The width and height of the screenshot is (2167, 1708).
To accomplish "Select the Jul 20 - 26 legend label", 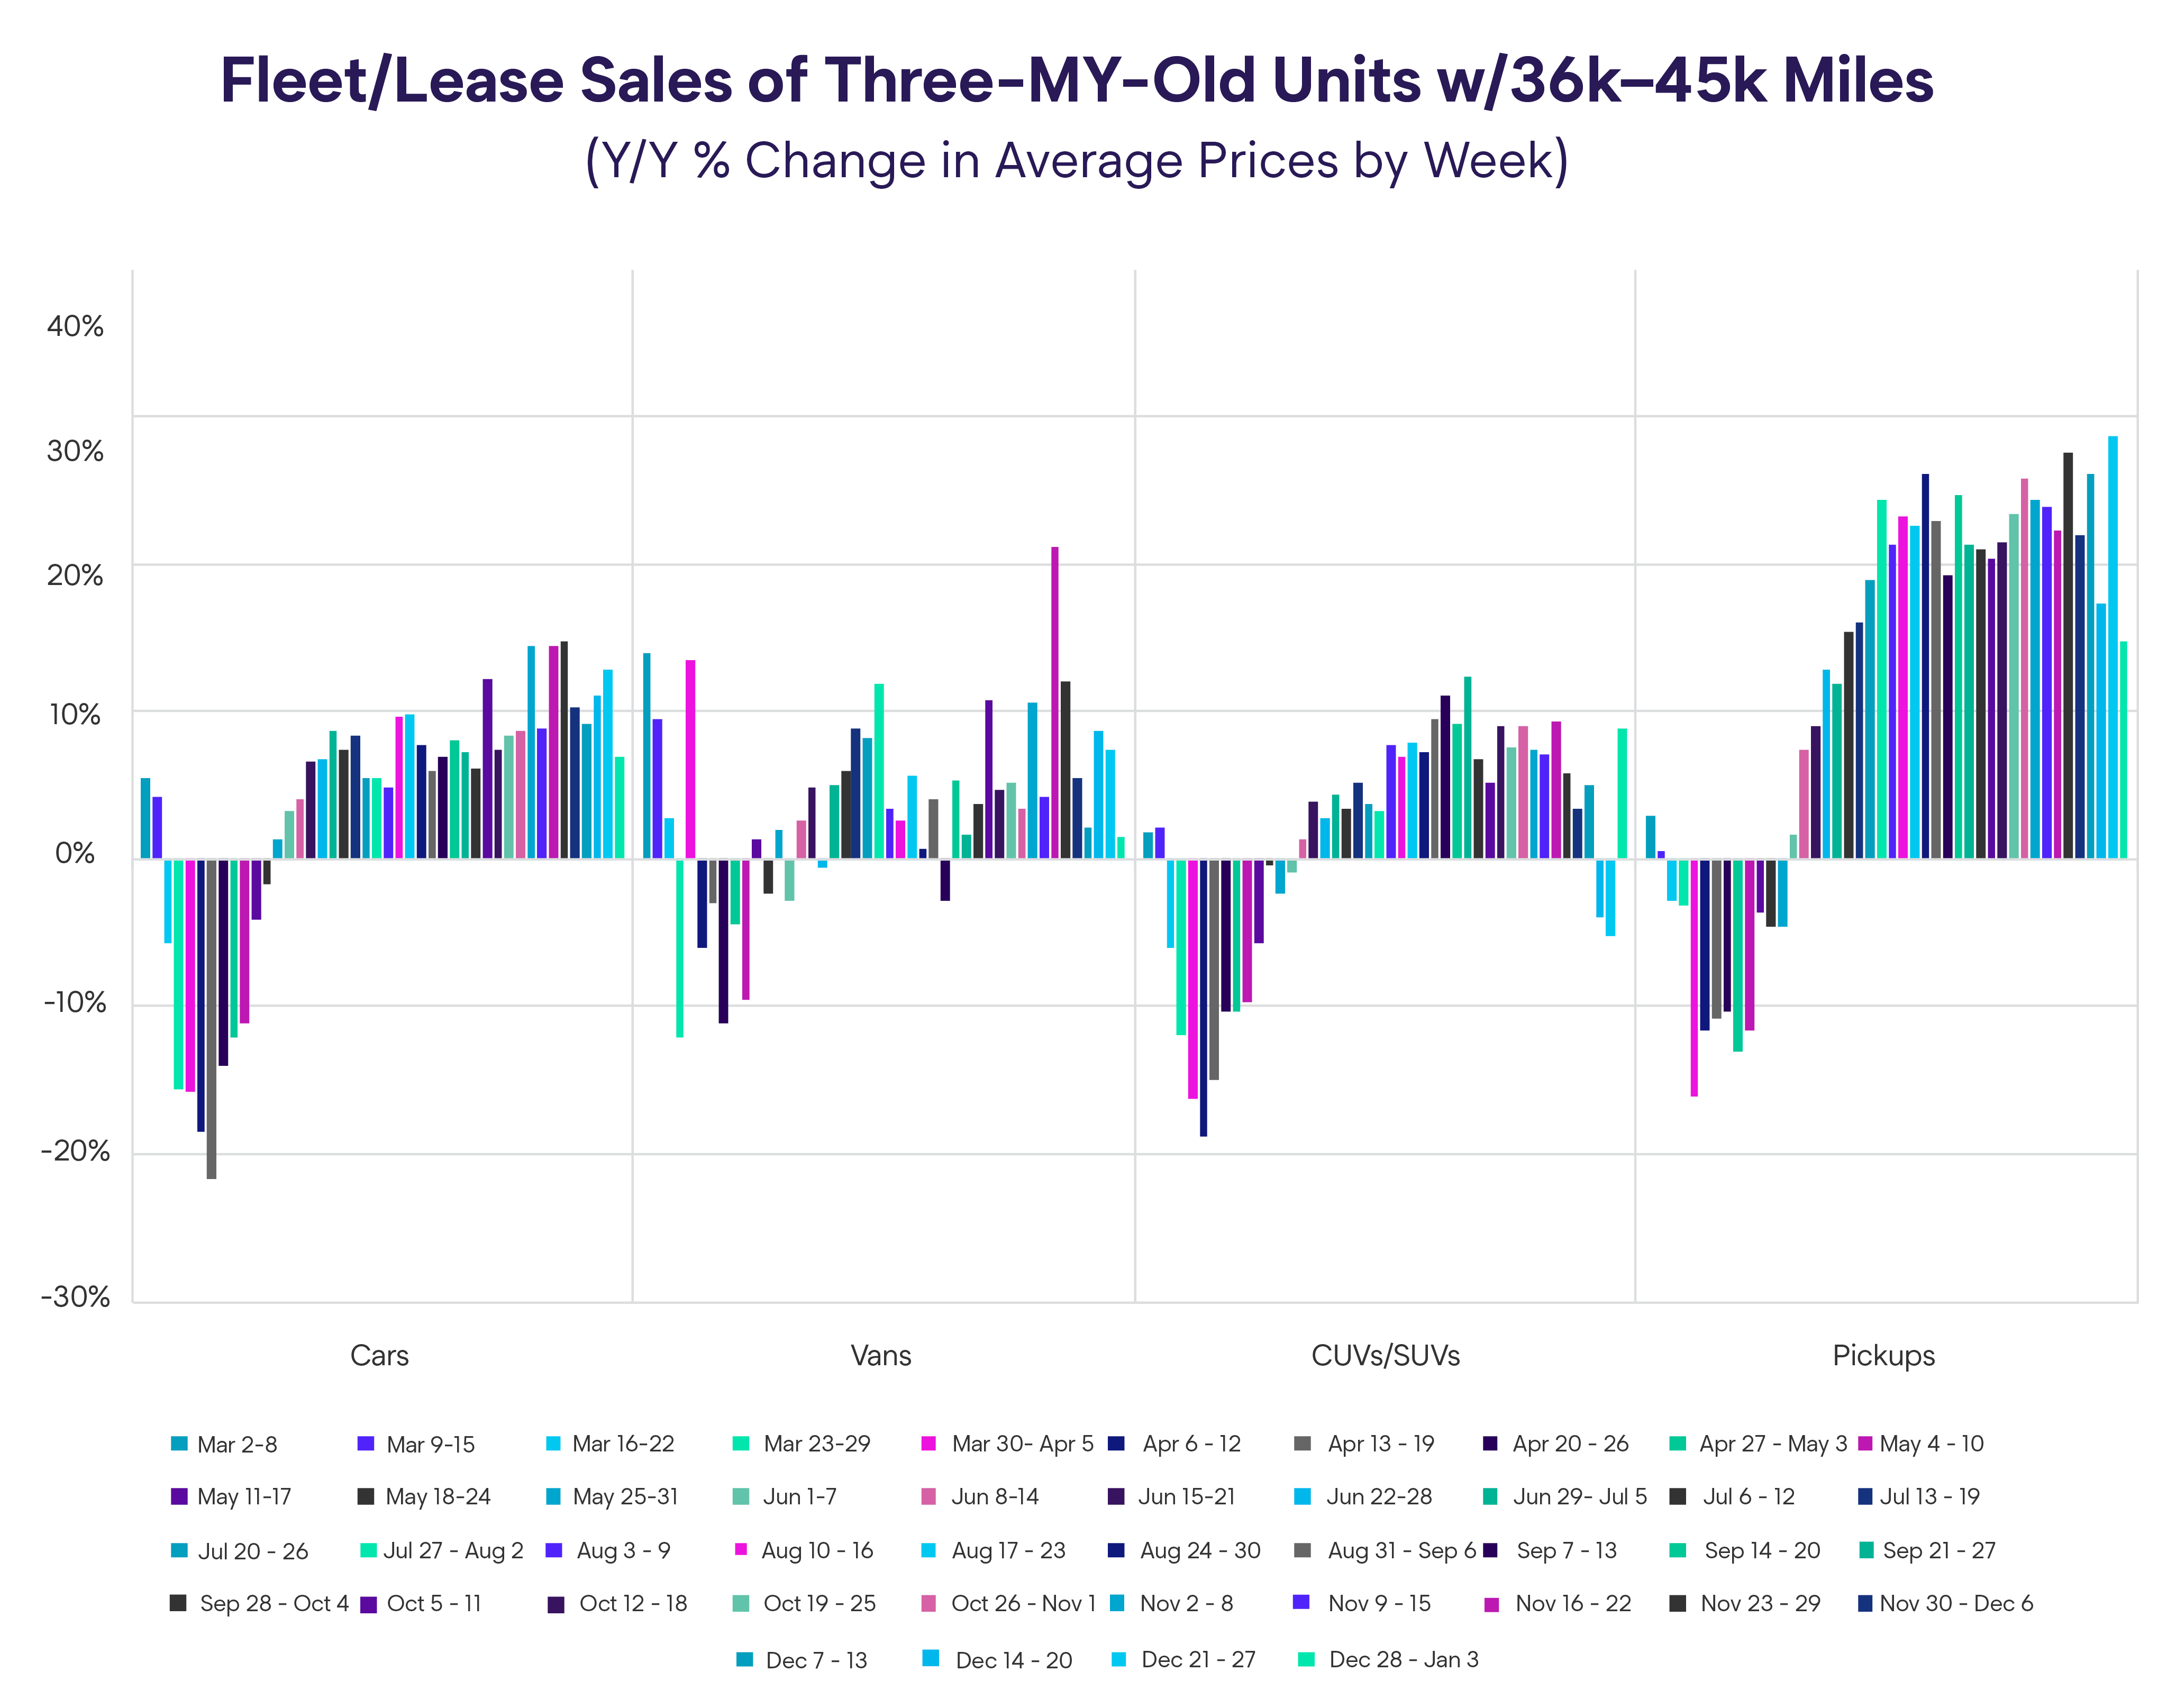I will click(x=253, y=1552).
